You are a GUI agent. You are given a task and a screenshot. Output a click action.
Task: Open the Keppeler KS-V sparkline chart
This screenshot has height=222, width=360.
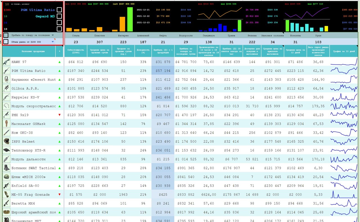344,97
